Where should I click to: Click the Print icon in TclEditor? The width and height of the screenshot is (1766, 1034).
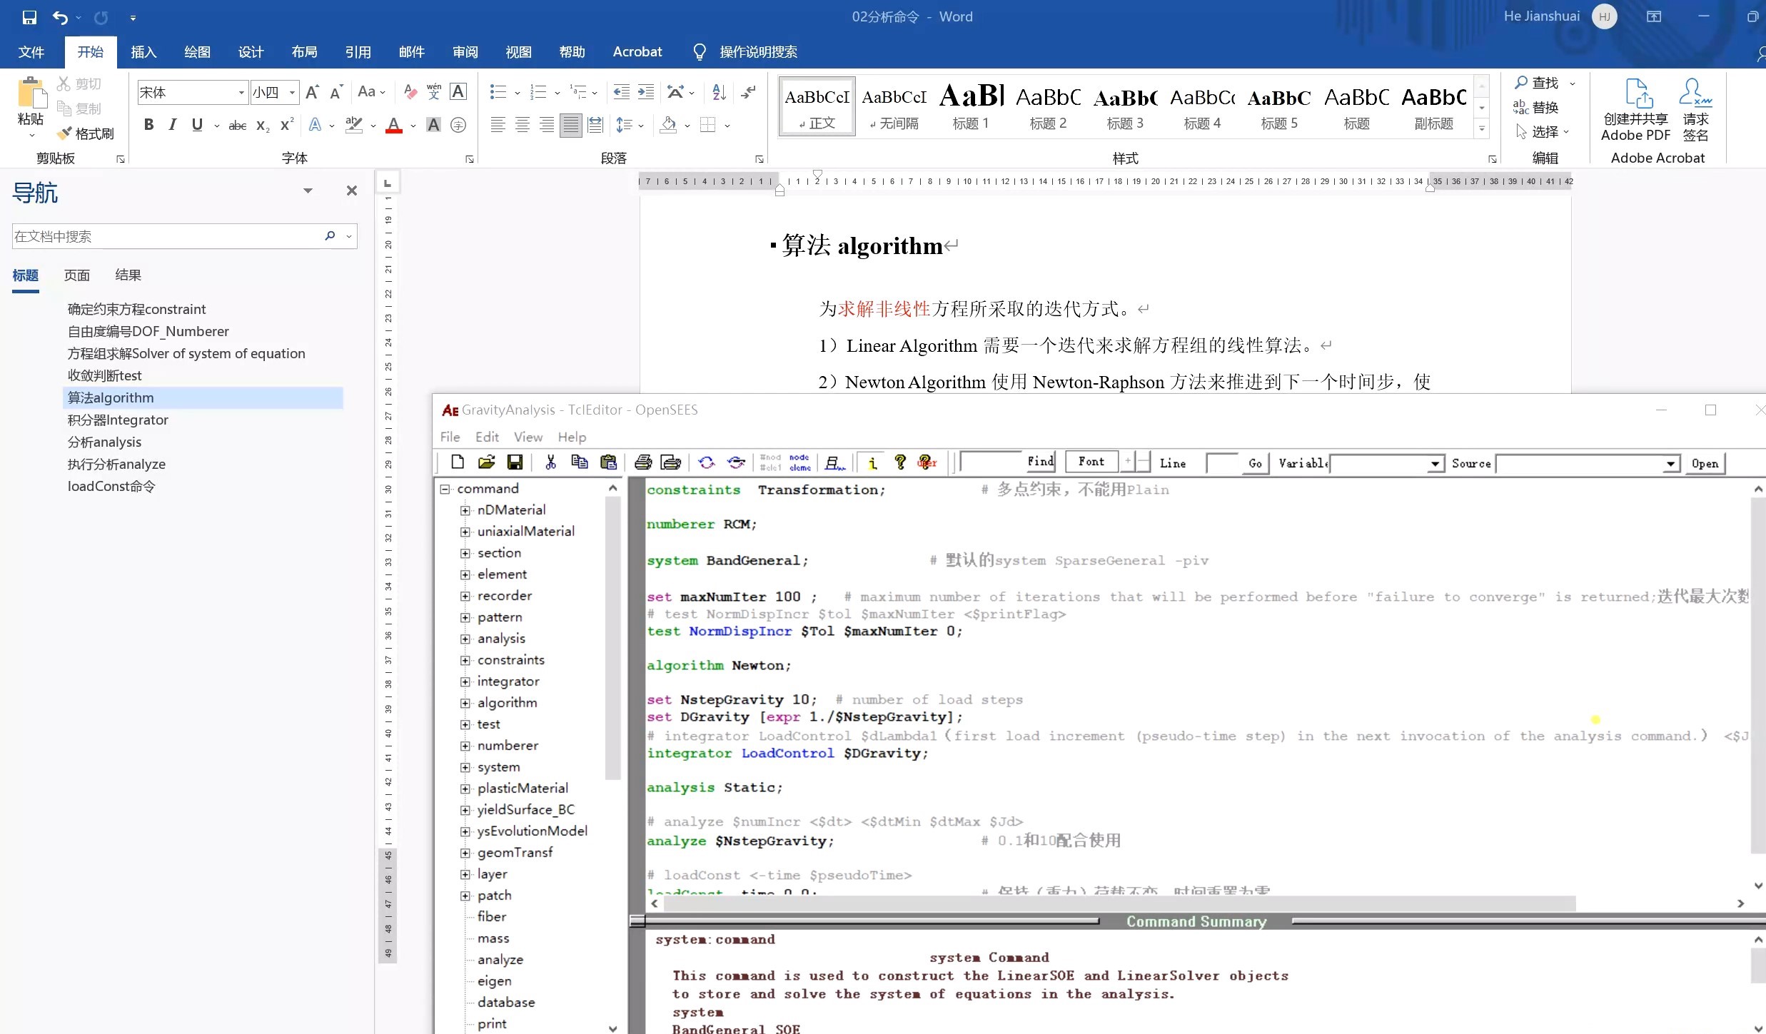point(643,462)
